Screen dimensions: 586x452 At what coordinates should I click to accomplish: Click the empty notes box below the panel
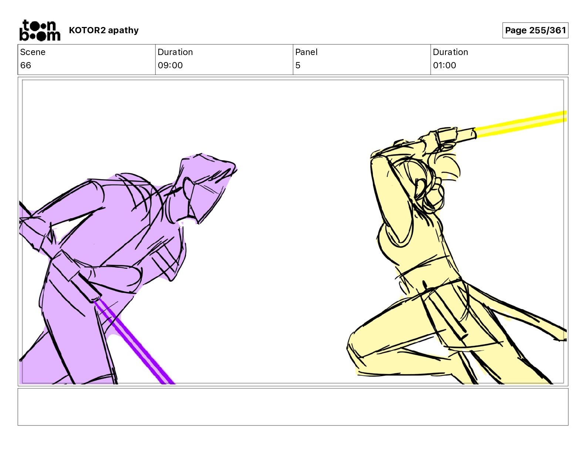pyautogui.click(x=293, y=407)
